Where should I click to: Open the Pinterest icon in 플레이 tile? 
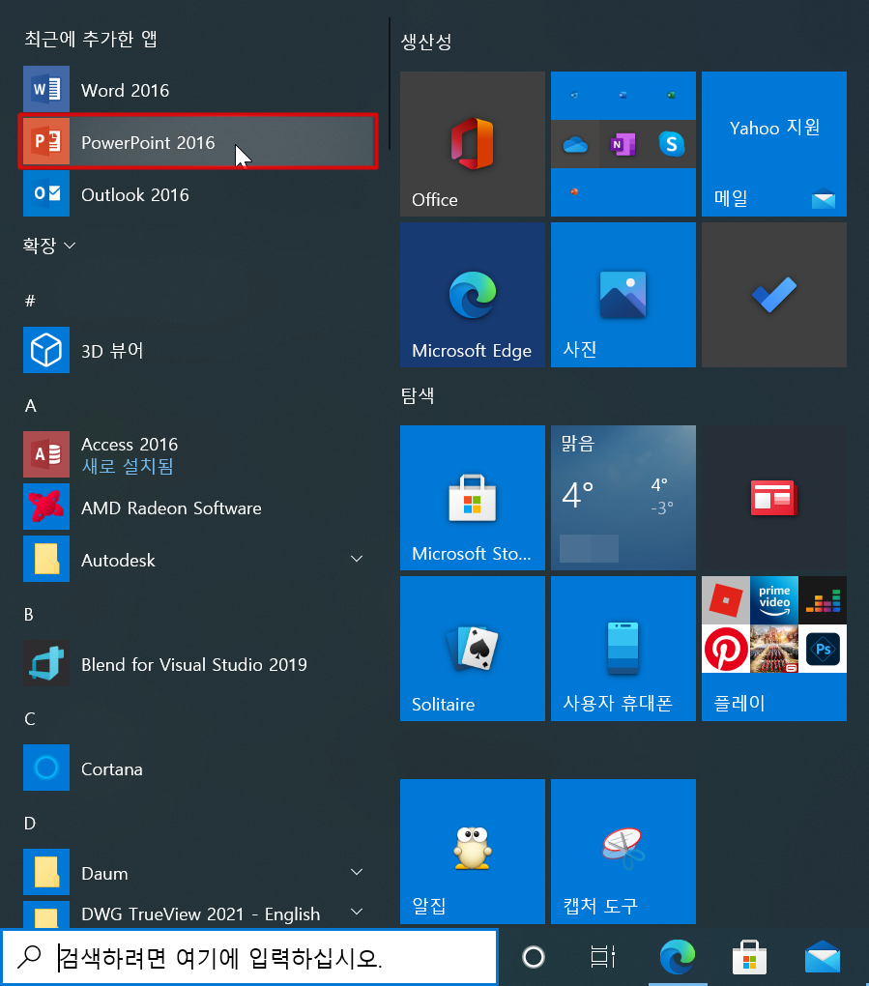click(726, 649)
